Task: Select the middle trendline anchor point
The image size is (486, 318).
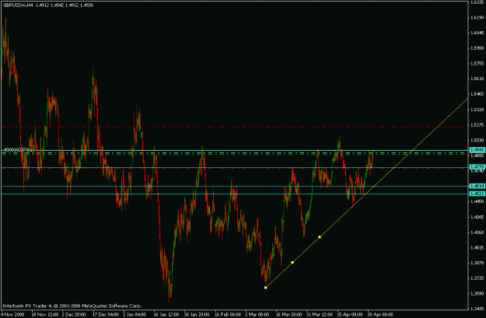Action: (x=292, y=262)
